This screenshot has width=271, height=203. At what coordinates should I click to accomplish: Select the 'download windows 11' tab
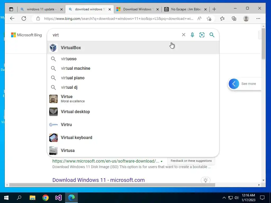coord(90,9)
